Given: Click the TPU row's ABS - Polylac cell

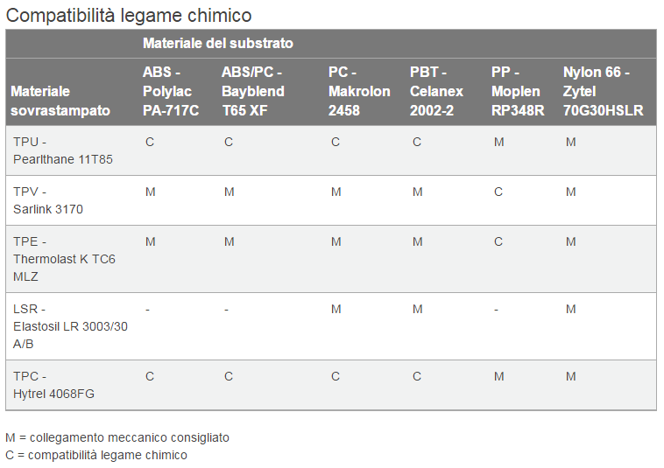Looking at the screenshot, I should point(150,142).
